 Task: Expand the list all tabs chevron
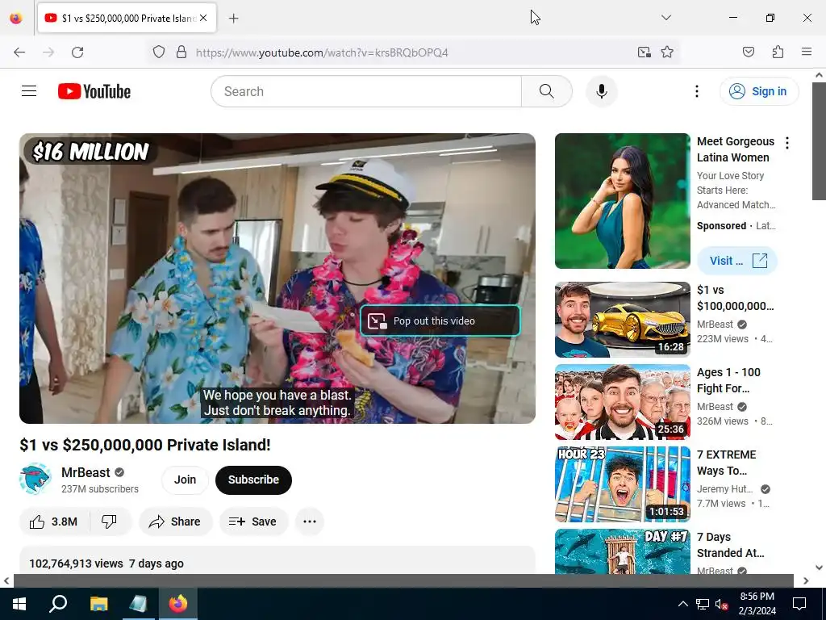[x=666, y=18]
